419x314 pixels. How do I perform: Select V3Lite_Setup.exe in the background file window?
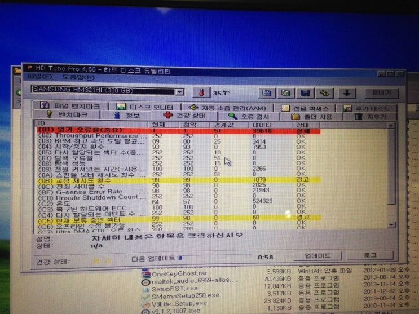coord(179,304)
